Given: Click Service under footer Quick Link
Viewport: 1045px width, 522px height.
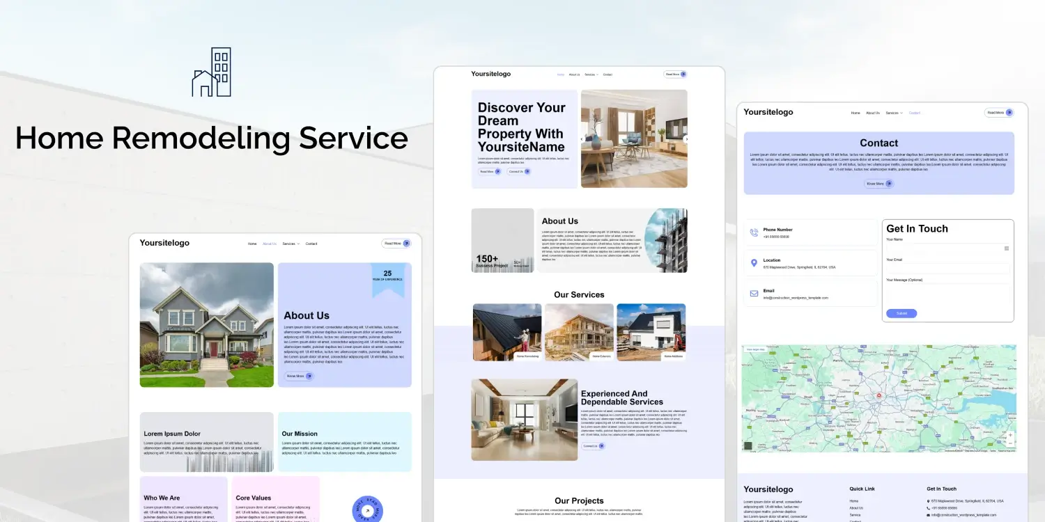Looking at the screenshot, I should [x=856, y=515].
